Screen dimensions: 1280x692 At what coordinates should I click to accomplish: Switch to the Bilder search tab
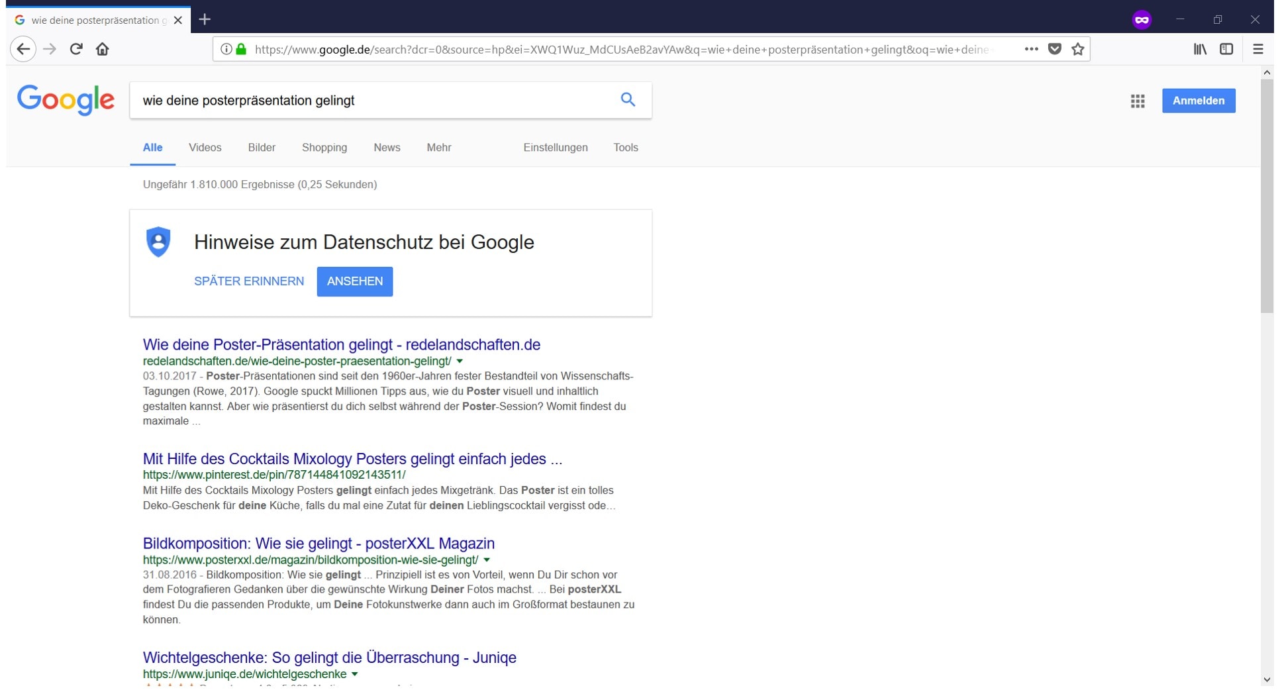pos(262,148)
